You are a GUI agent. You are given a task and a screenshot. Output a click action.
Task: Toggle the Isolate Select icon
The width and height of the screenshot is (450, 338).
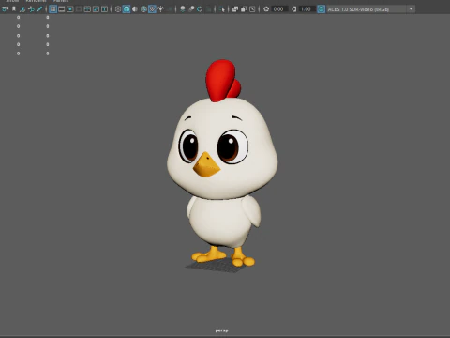(222, 9)
